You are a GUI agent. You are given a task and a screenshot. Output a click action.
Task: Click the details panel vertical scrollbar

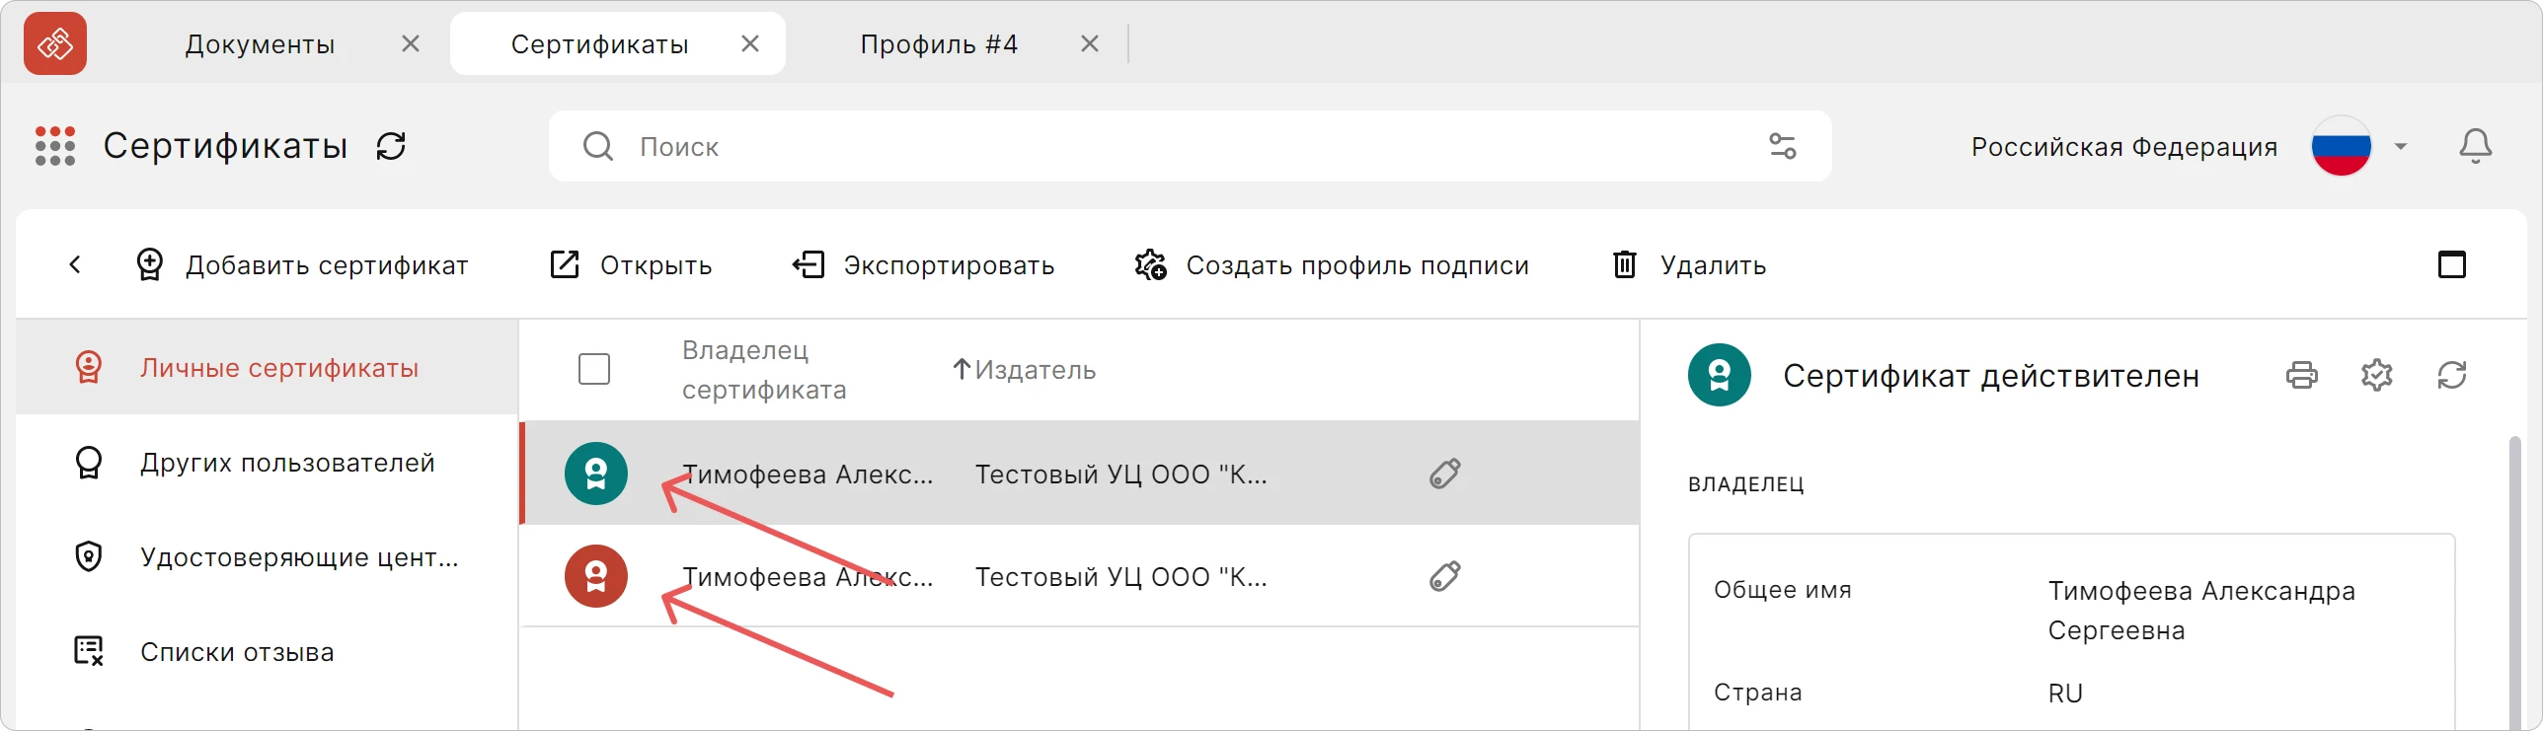pyautogui.click(x=2514, y=582)
